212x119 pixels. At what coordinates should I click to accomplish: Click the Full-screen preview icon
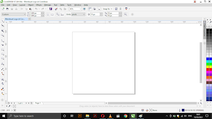(x=84, y=9)
